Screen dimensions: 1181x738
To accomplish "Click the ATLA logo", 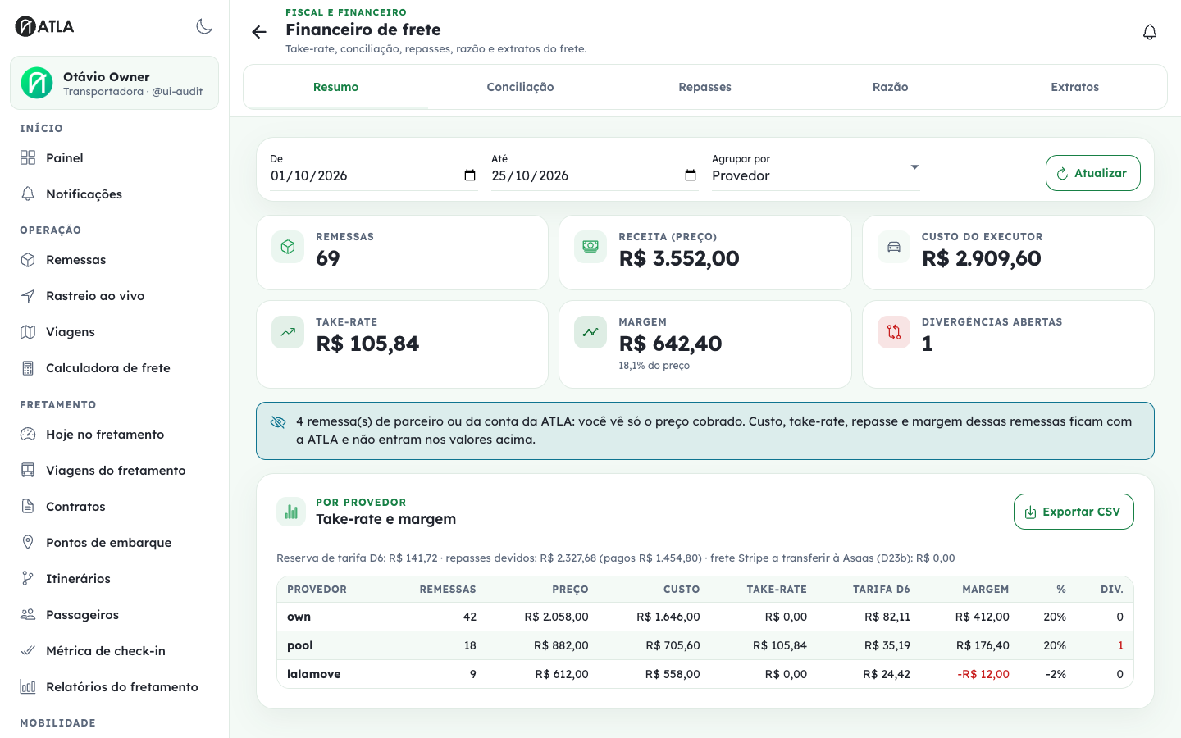I will point(45,26).
